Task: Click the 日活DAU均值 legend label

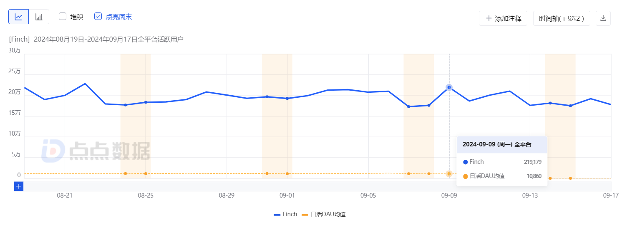Action: point(328,214)
